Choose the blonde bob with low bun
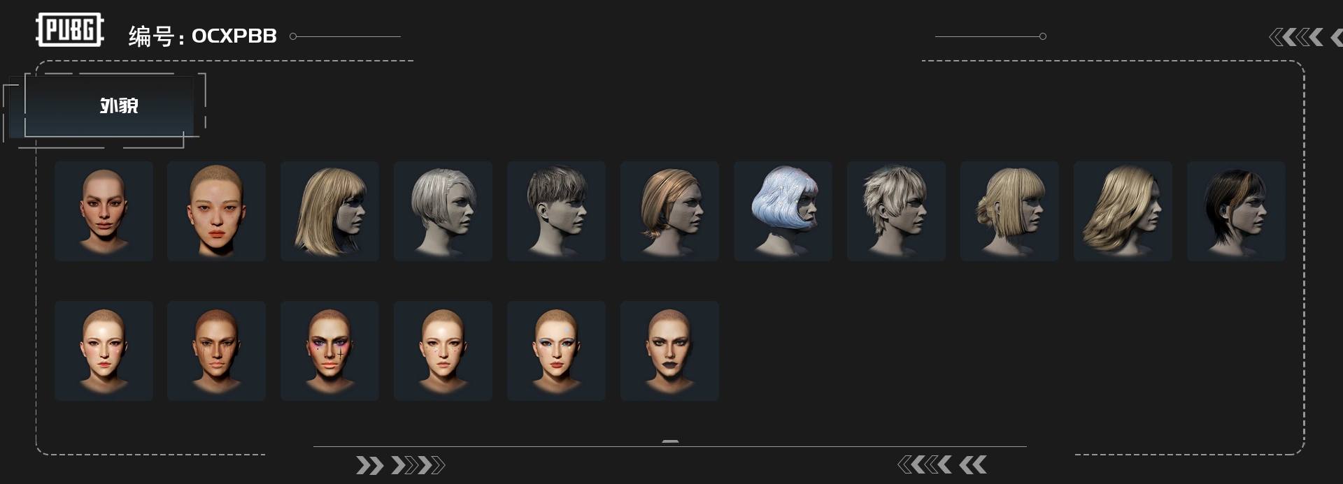This screenshot has width=1343, height=484. point(1009,211)
